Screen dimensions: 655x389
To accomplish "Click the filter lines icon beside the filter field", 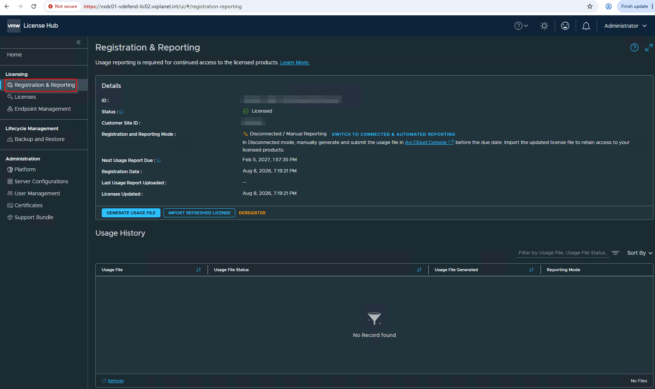I will tap(615, 253).
